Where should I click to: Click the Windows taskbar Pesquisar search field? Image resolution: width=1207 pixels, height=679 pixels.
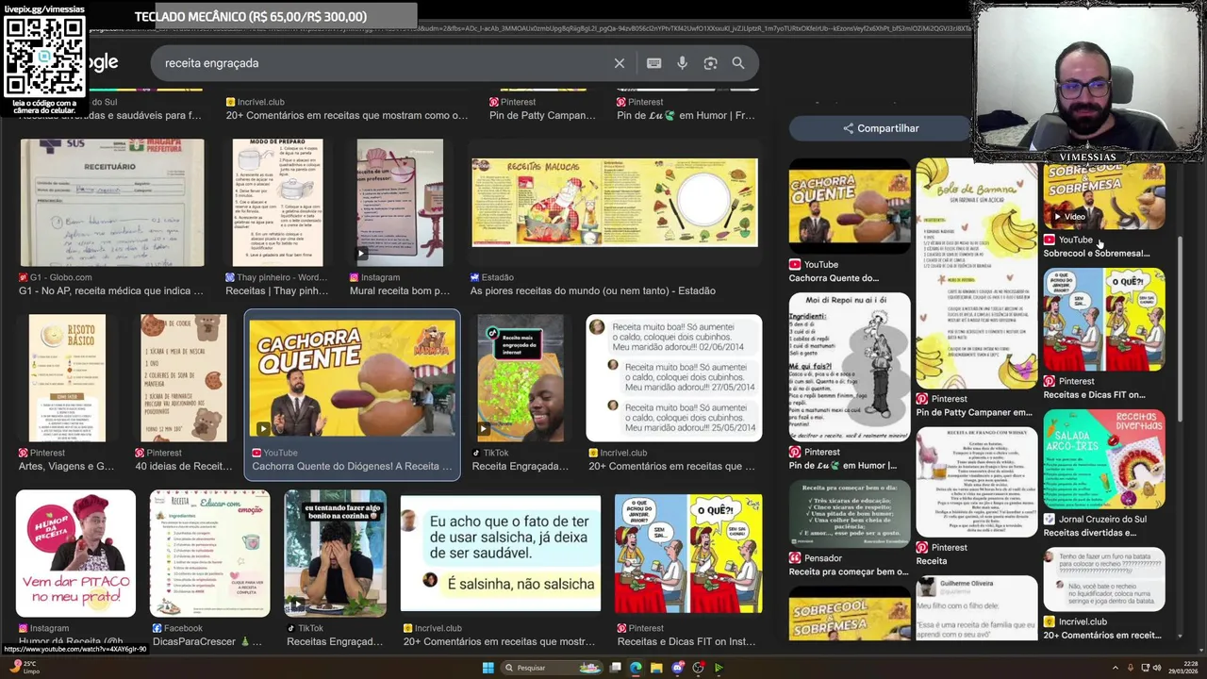coord(552,668)
